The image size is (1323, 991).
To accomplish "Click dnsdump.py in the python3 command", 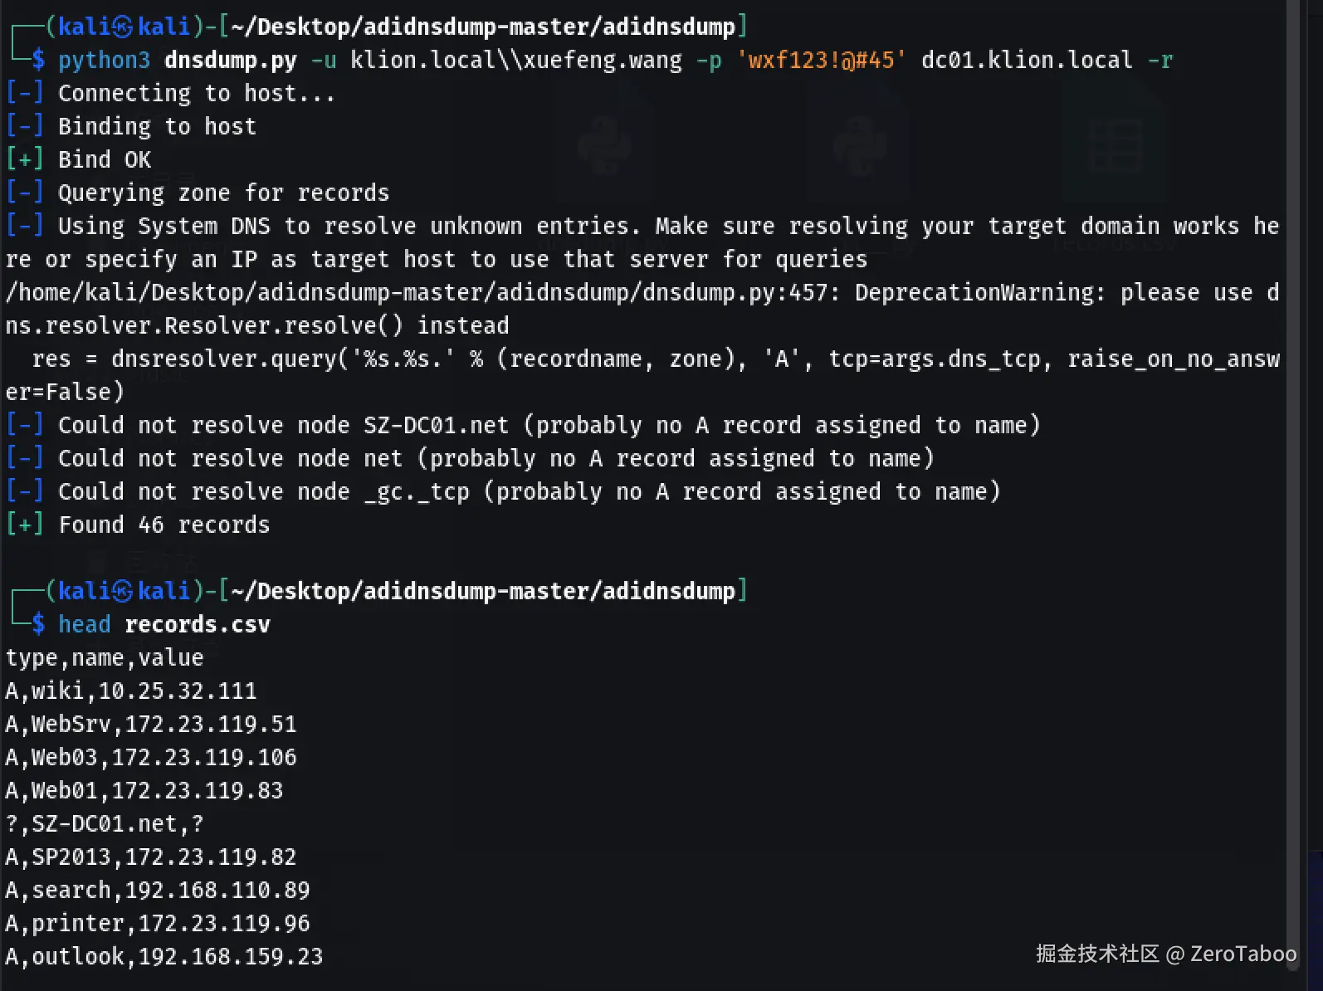I will tap(230, 61).
